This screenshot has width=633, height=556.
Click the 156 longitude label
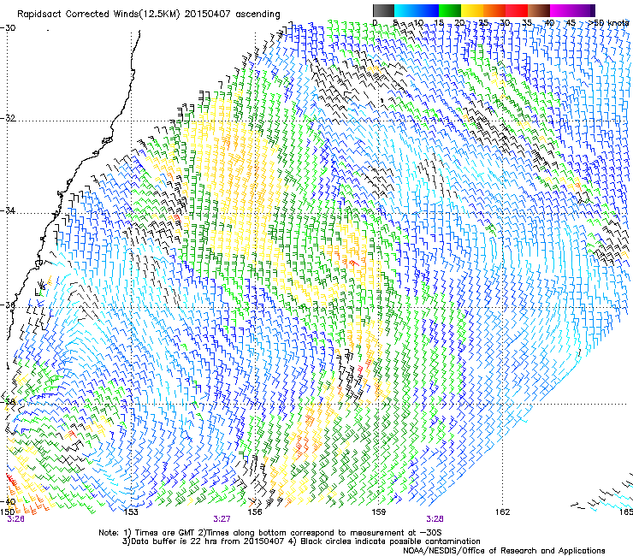255,512
